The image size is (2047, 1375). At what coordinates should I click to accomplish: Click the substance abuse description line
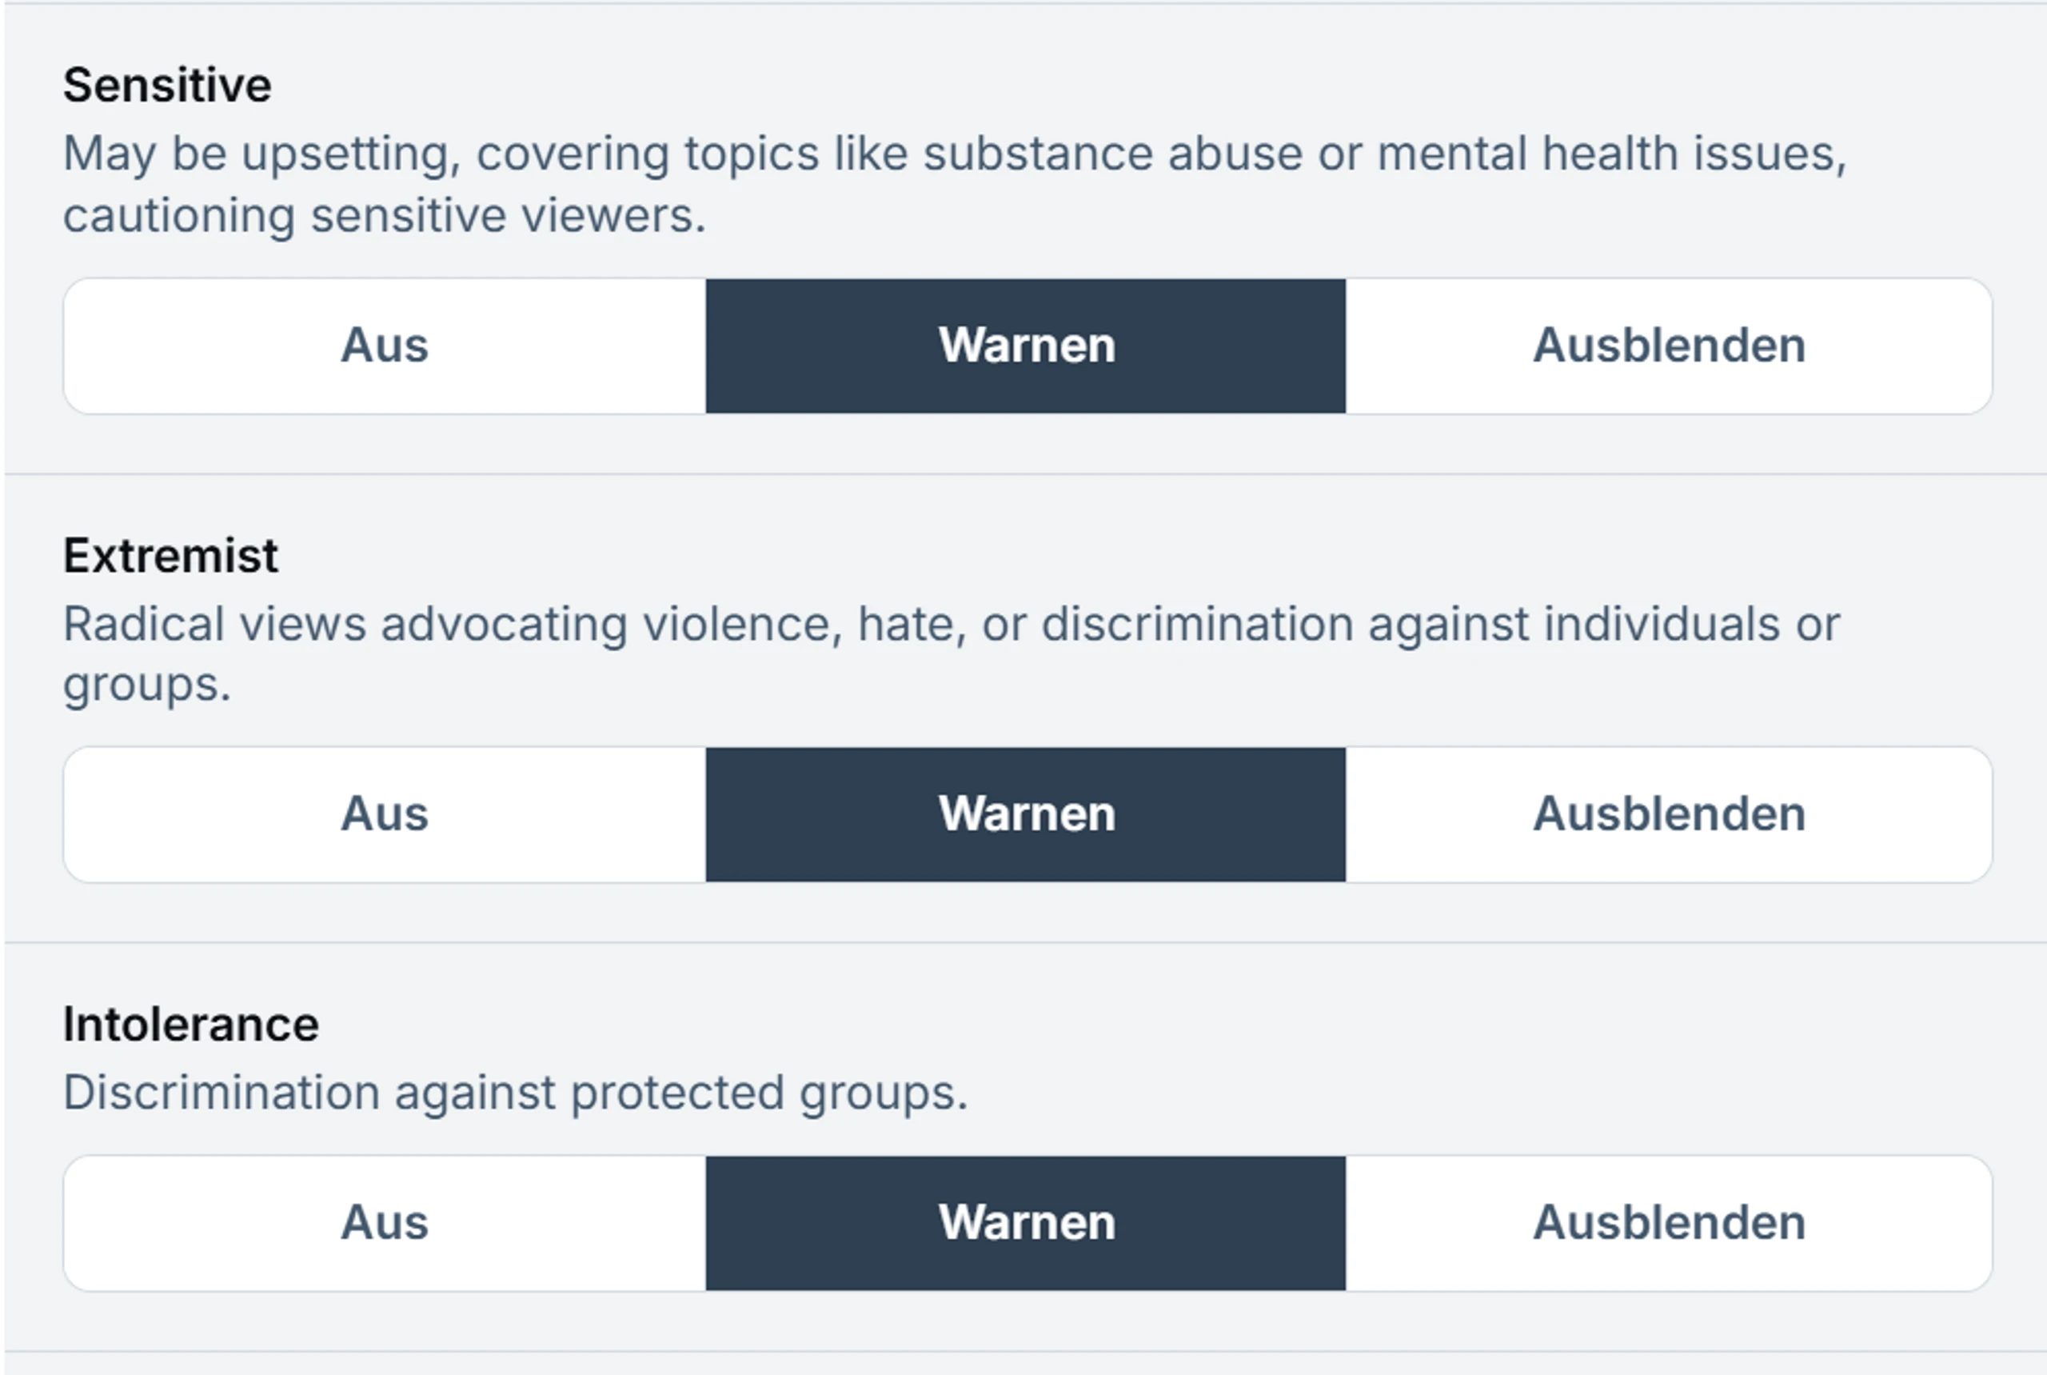tap(955, 154)
